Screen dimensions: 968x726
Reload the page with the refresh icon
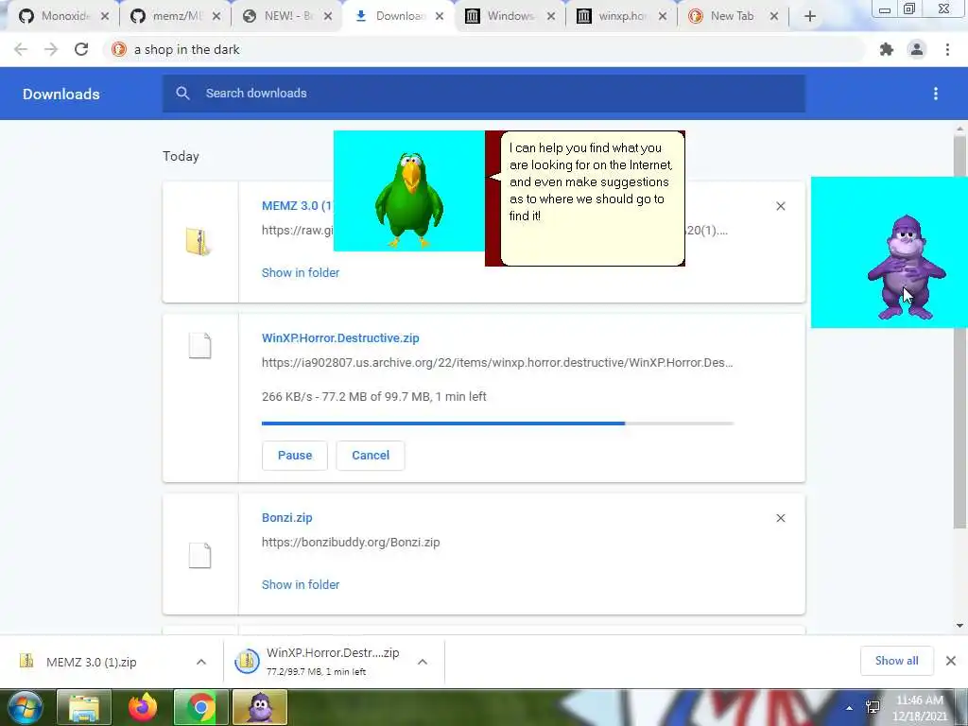[81, 49]
